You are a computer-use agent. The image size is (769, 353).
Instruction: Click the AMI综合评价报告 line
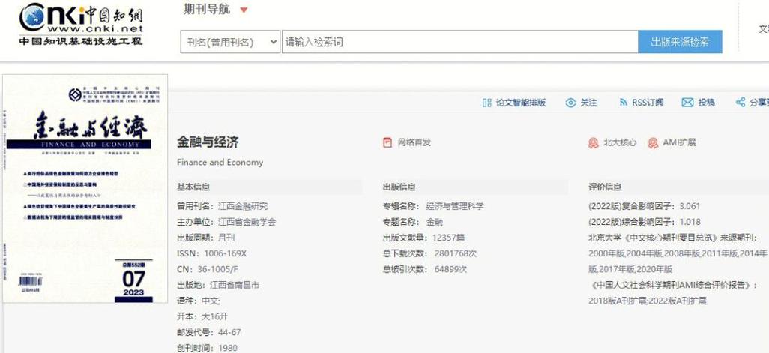coord(672,285)
